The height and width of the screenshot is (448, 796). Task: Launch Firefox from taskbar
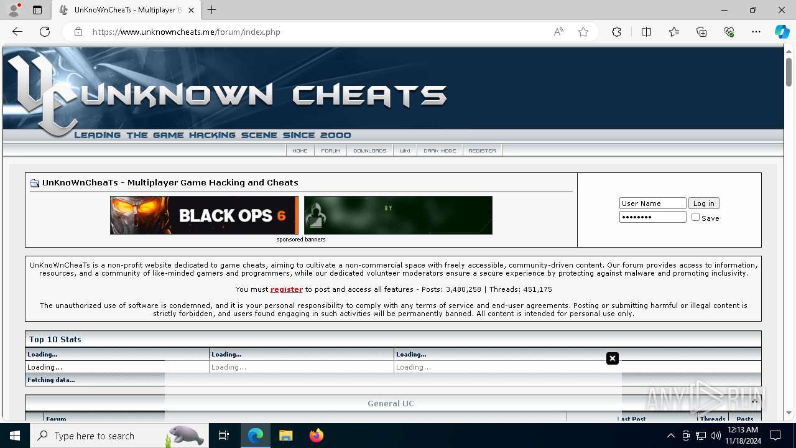(316, 436)
